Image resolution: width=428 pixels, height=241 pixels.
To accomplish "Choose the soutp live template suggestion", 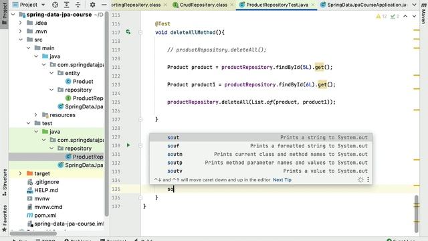I will point(261,163).
